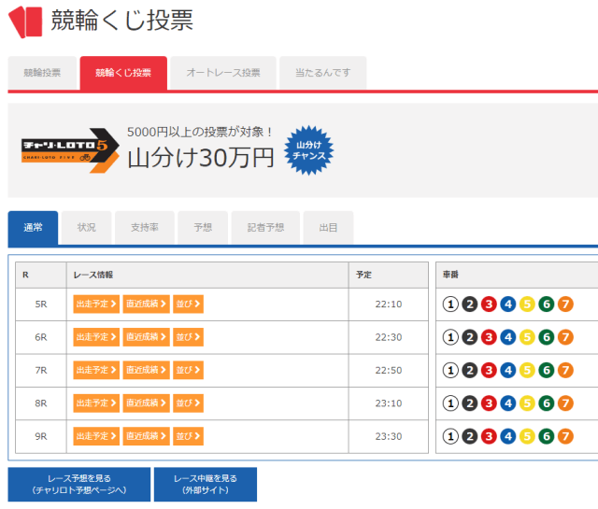Select car number 6 in race 5R

(546, 304)
